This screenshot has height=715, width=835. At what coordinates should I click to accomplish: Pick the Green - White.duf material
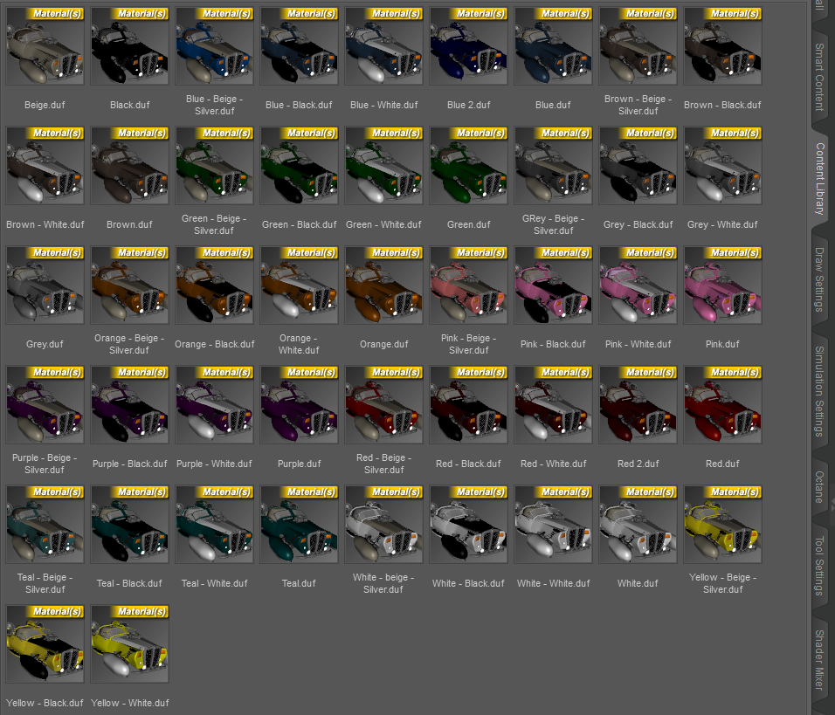tap(383, 166)
